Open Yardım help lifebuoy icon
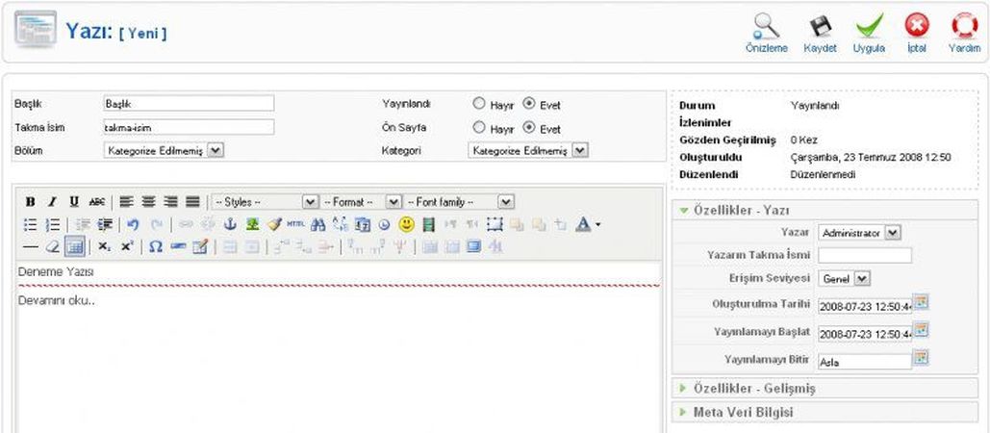The image size is (990, 433). point(964,26)
